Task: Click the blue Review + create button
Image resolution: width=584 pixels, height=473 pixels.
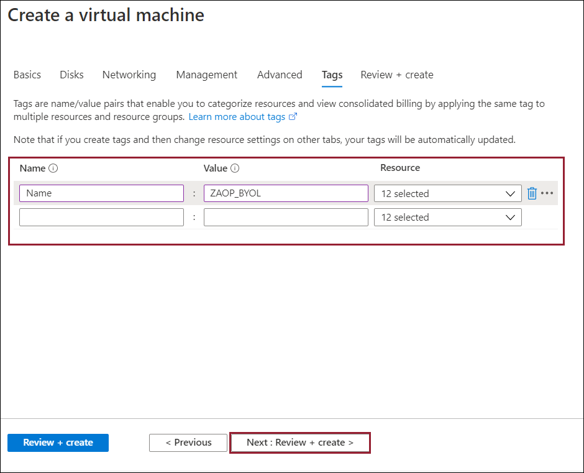Action: 58,443
